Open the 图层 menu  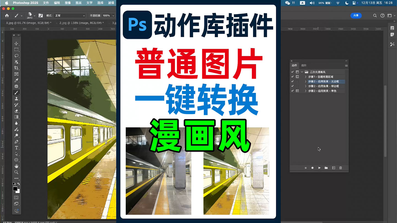point(78,3)
